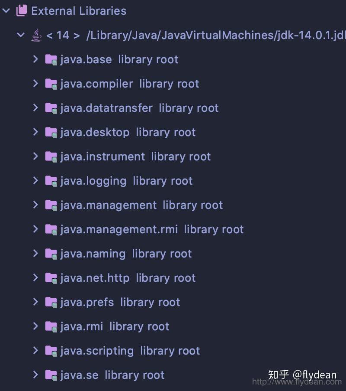Expand the java.scripting library root
Image resolution: width=346 pixels, height=391 pixels.
36,351
